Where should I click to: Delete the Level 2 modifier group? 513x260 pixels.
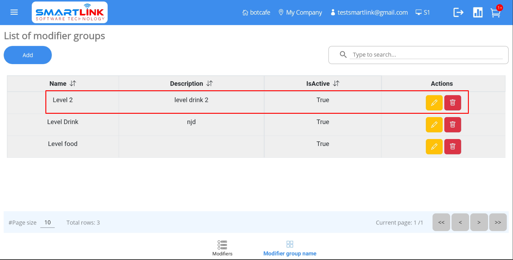[x=453, y=103]
